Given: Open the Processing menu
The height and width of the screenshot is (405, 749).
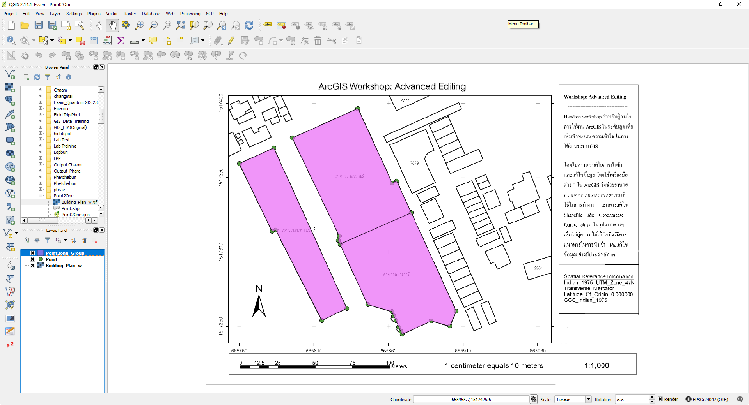Looking at the screenshot, I should tap(190, 14).
